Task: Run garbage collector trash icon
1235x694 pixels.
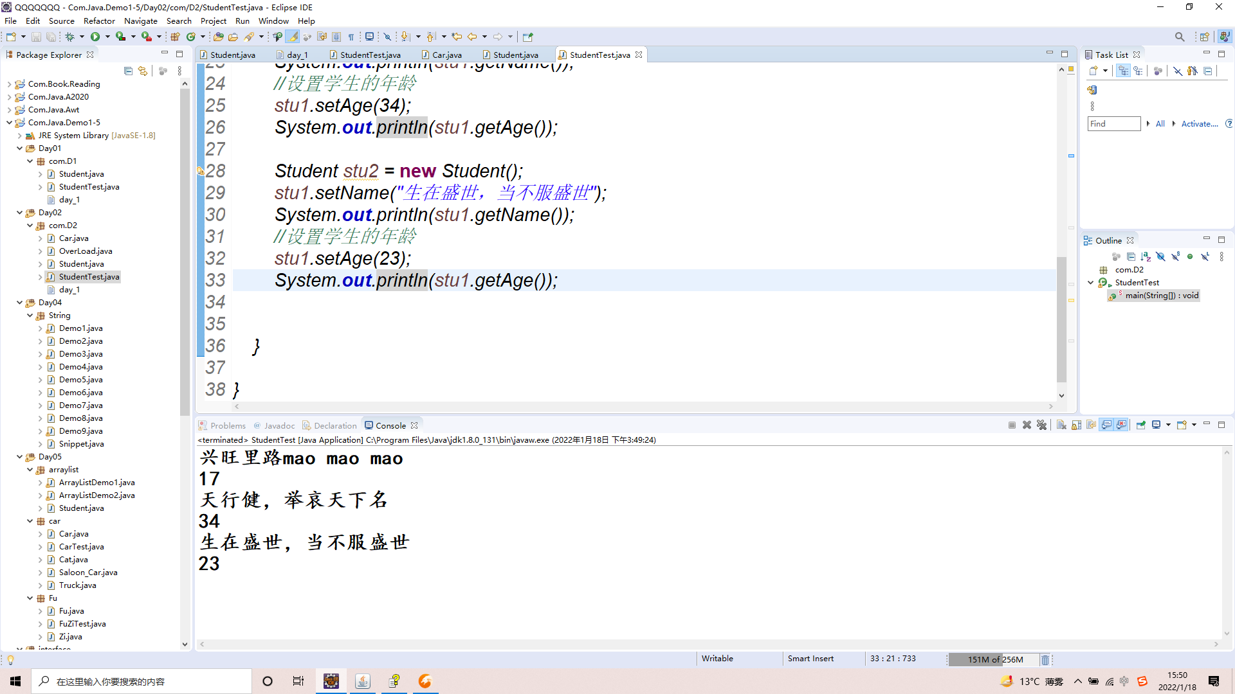Action: [1045, 659]
